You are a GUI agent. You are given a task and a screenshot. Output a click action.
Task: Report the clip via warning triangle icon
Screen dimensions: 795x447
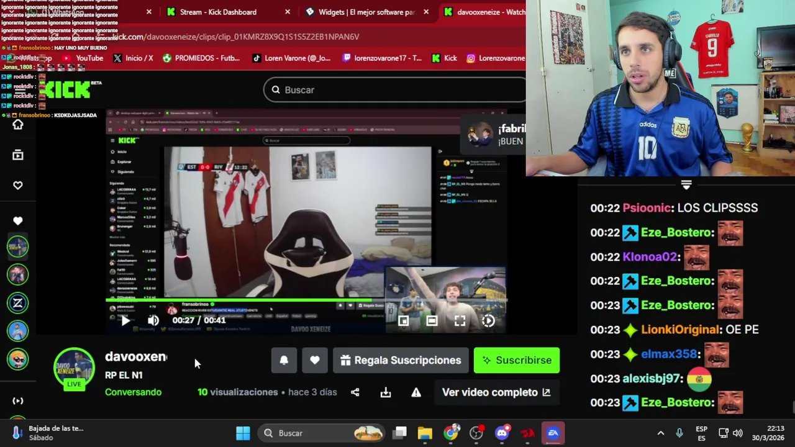coord(416,392)
